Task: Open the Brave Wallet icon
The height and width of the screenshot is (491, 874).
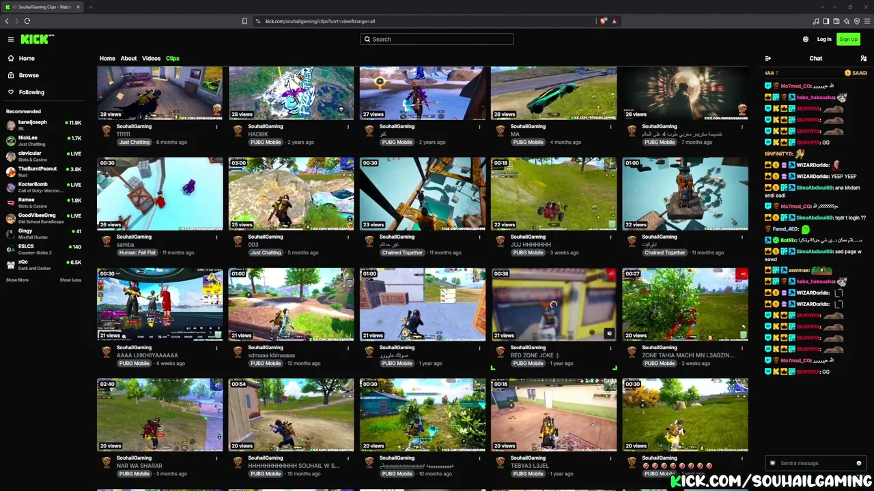Action: [836, 21]
